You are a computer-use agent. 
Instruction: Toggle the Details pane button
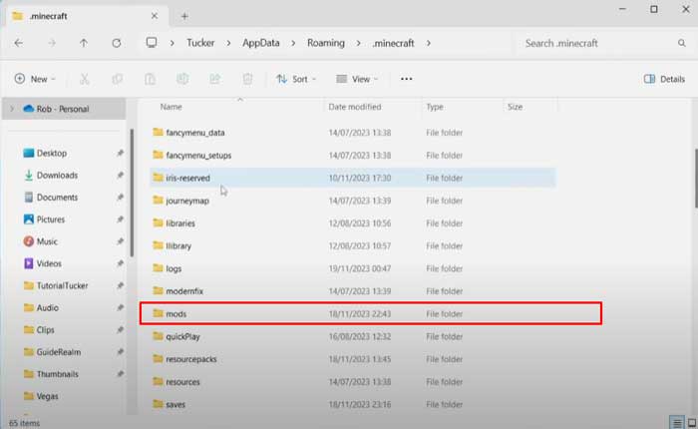click(x=664, y=79)
